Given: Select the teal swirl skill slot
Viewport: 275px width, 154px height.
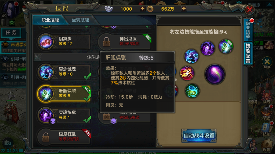Looking at the screenshot, I should [x=192, y=91].
